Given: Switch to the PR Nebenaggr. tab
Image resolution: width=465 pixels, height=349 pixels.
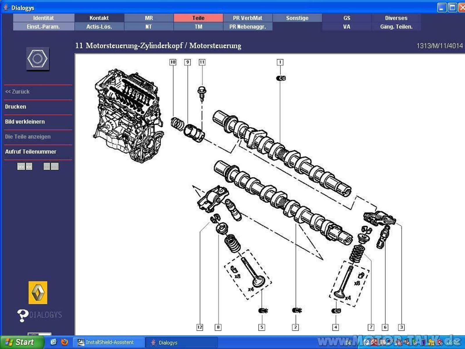Looking at the screenshot, I should (x=248, y=26).
